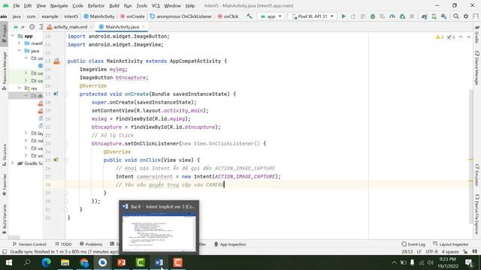Click the related XML file gutter icon

tap(57, 61)
